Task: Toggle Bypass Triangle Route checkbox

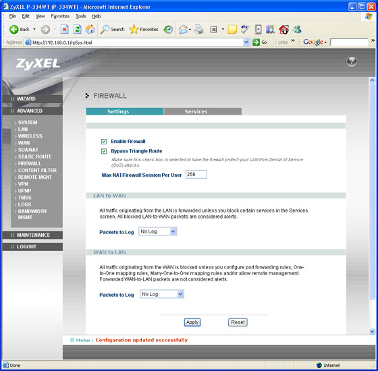Action: [x=104, y=151]
